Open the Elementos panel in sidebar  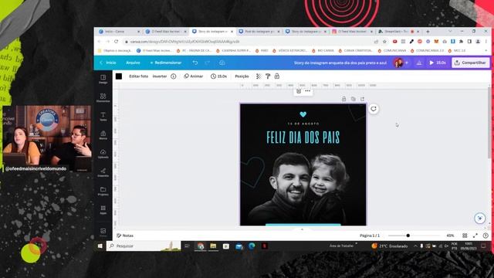click(103, 98)
